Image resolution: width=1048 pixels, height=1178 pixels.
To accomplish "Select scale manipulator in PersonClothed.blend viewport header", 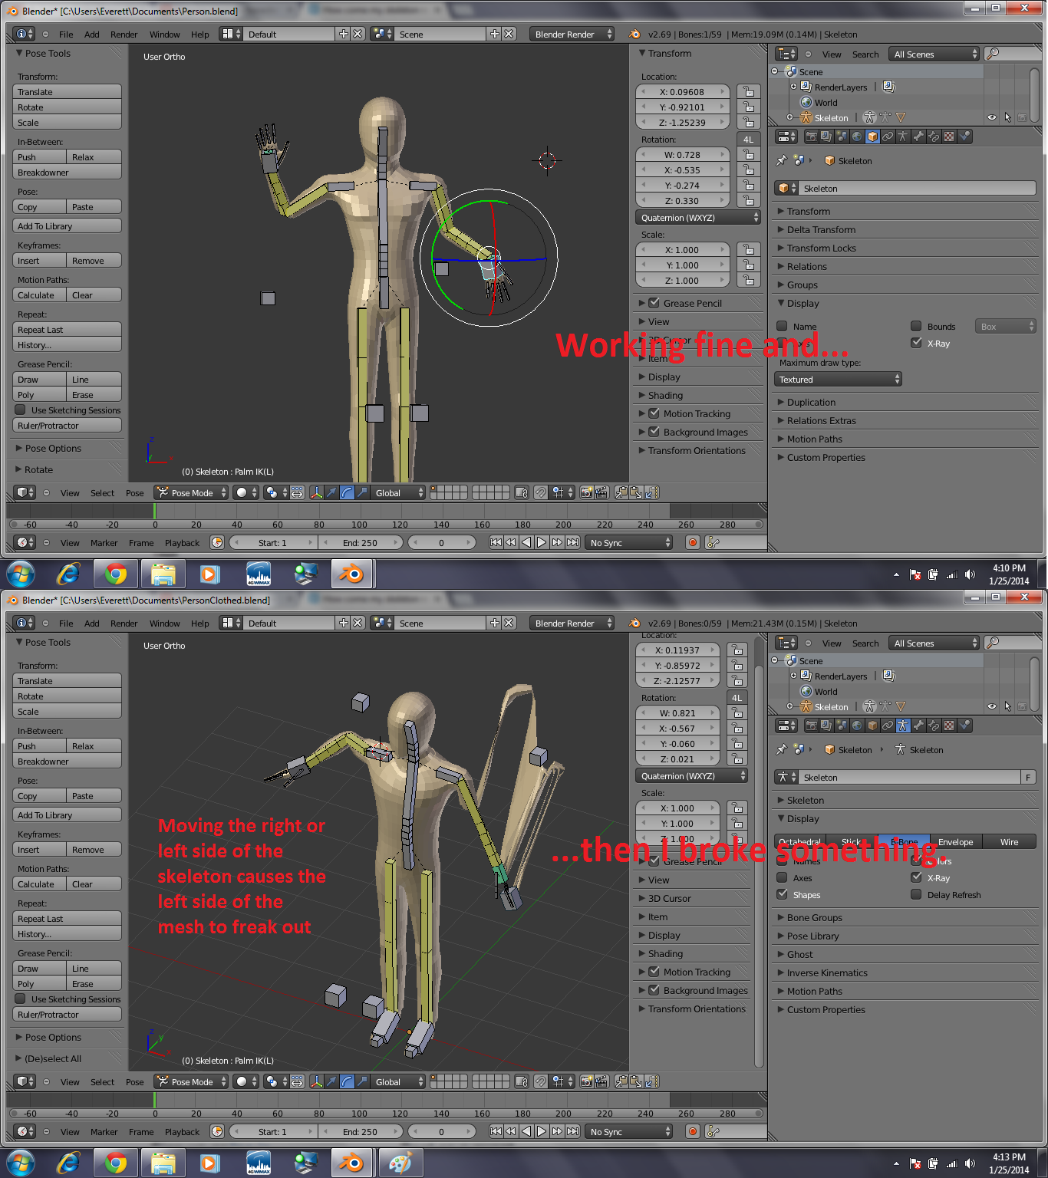I will point(362,1081).
